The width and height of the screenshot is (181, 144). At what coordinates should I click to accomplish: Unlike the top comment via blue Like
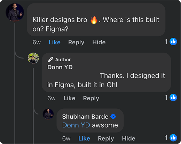pyautogui.click(x=55, y=42)
